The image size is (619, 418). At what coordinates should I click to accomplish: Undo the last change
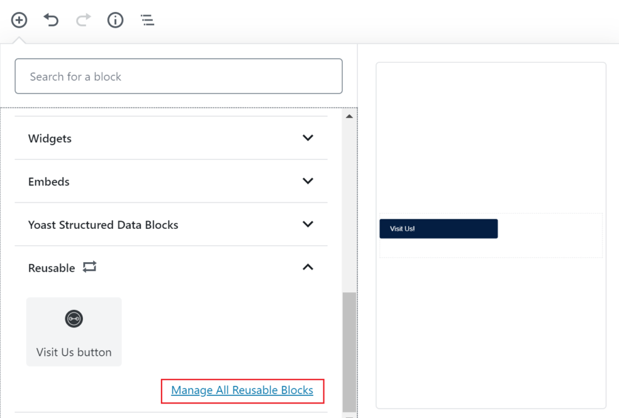[x=51, y=20]
